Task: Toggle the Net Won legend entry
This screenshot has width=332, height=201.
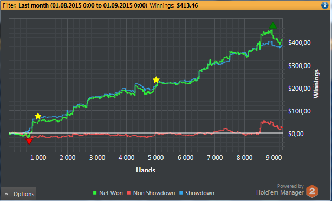Action: (x=108, y=193)
